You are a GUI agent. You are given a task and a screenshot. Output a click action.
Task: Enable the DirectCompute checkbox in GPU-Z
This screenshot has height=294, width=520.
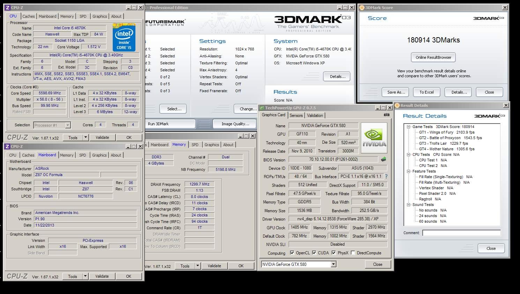tap(353, 253)
